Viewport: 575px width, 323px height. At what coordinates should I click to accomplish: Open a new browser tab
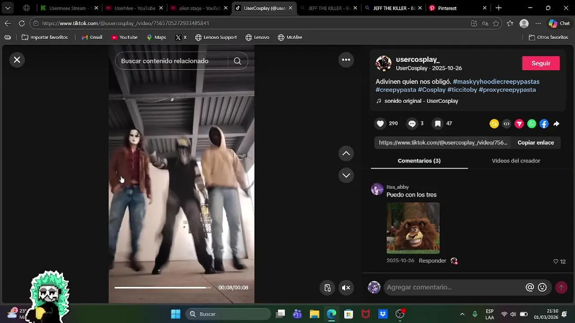click(x=499, y=8)
